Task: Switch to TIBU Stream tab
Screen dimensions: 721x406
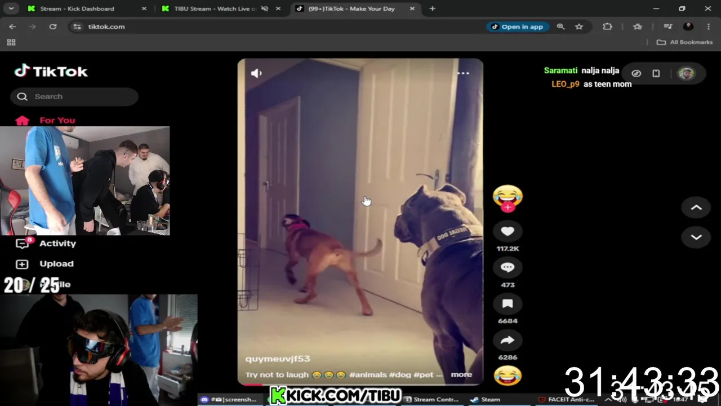Action: [221, 8]
